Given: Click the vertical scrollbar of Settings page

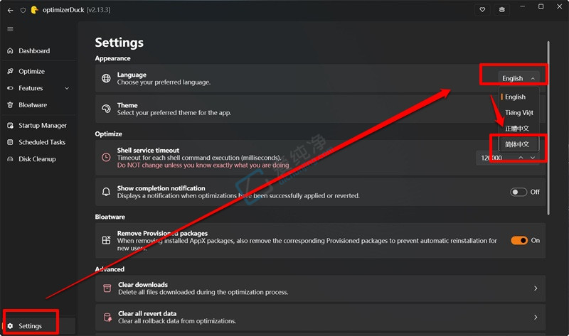Looking at the screenshot, I should [548, 128].
